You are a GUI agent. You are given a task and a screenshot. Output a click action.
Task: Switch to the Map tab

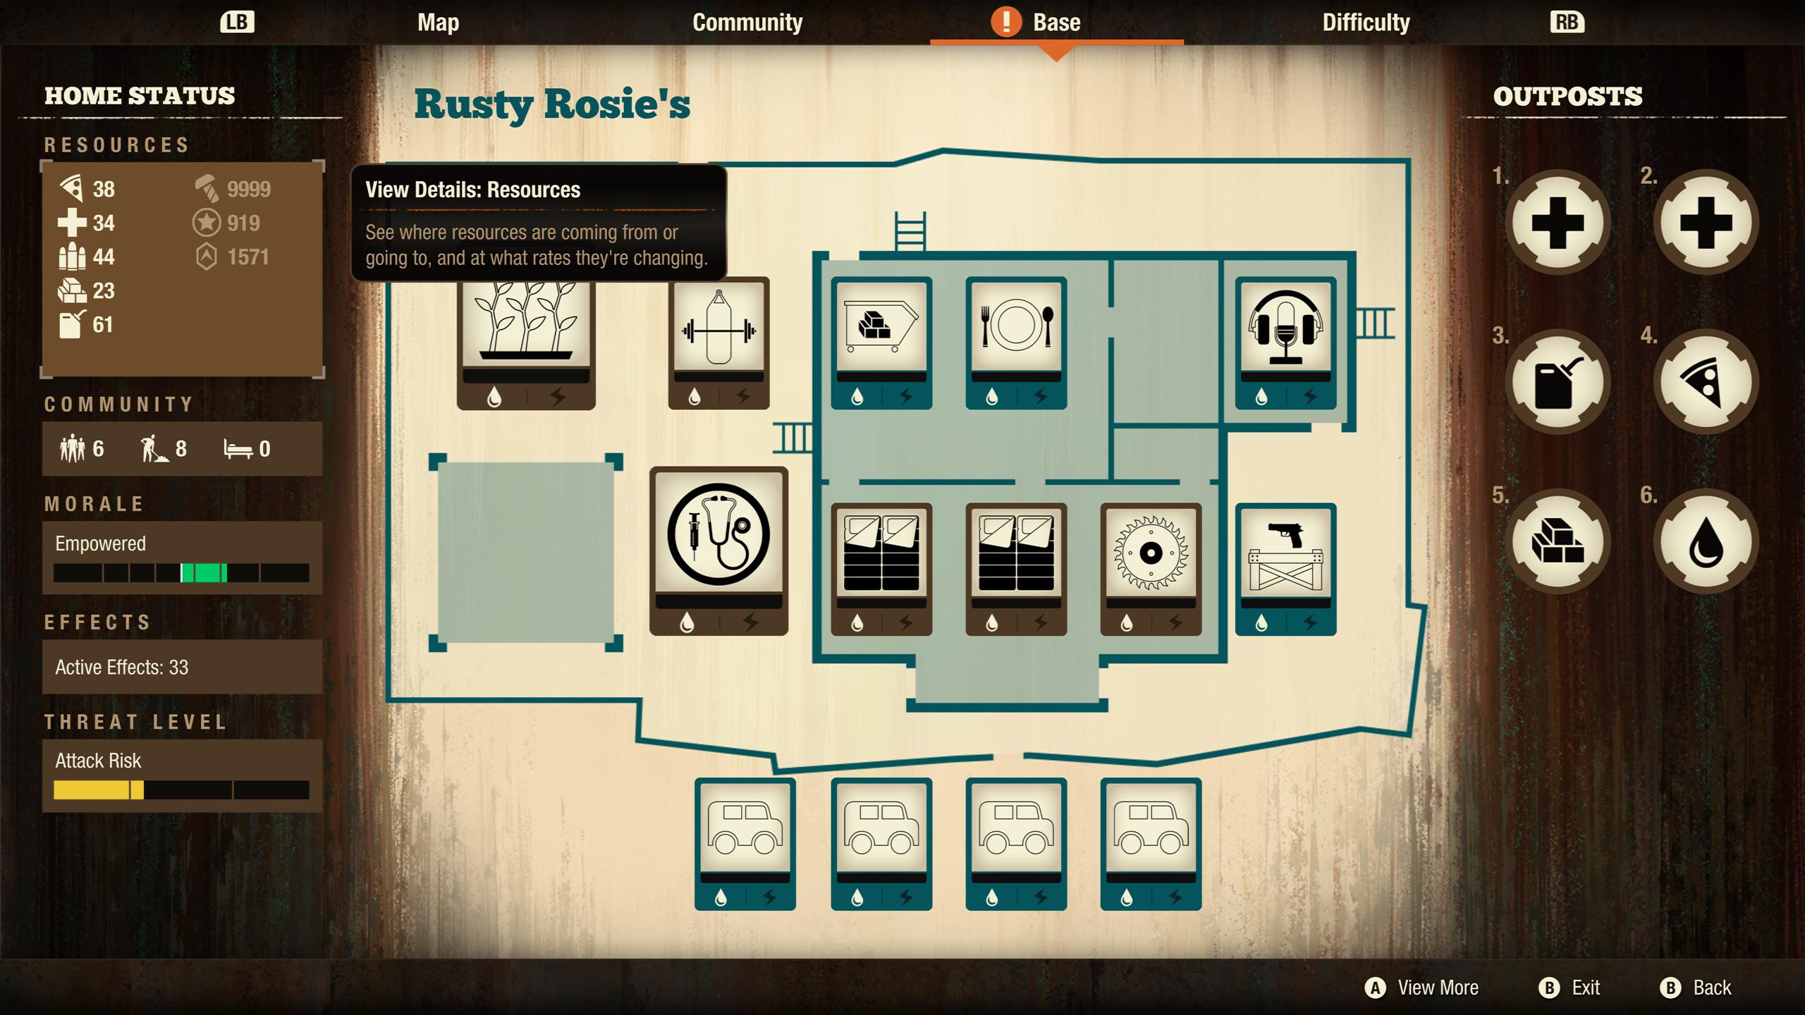(x=438, y=23)
